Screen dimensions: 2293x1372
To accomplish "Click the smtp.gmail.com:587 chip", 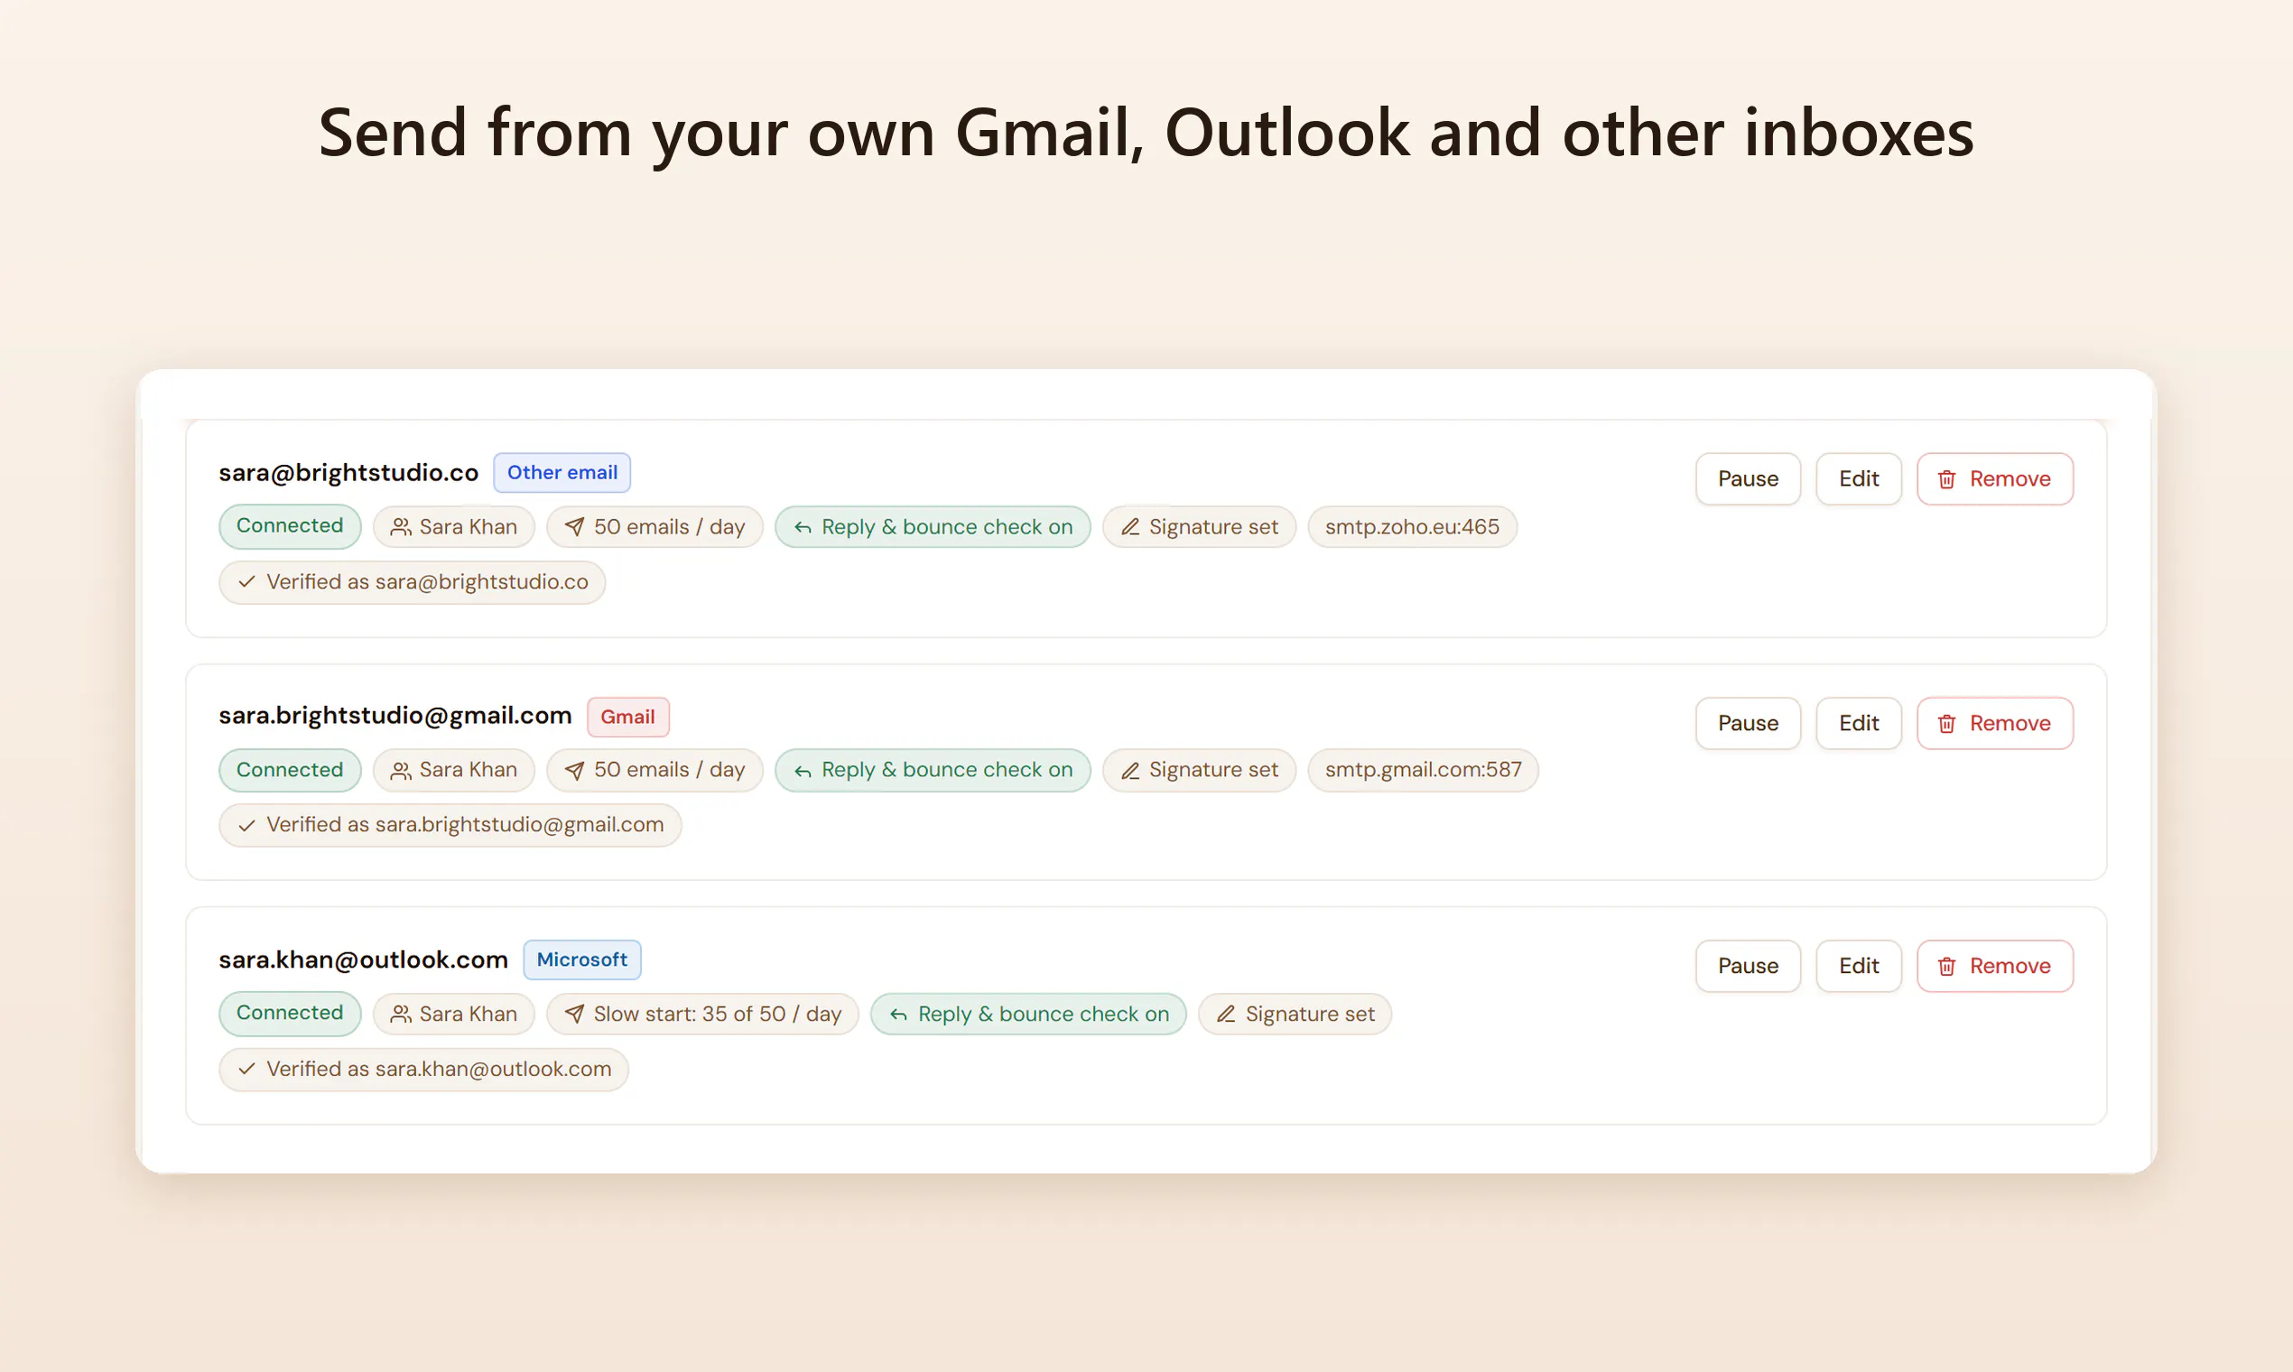I will pos(1423,770).
